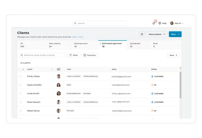Click Linda Smith's Hot lead tag

click(x=87, y=93)
